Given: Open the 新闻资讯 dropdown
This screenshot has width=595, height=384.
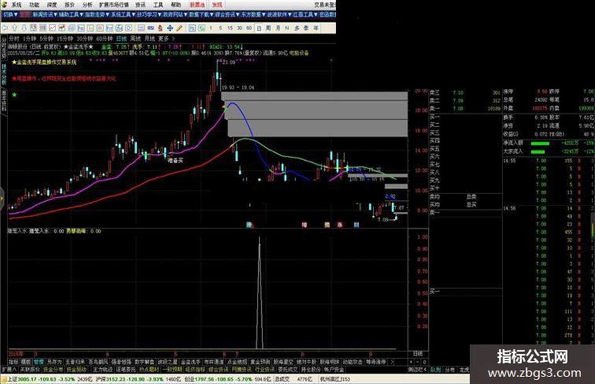Looking at the screenshot, I should click(45, 15).
